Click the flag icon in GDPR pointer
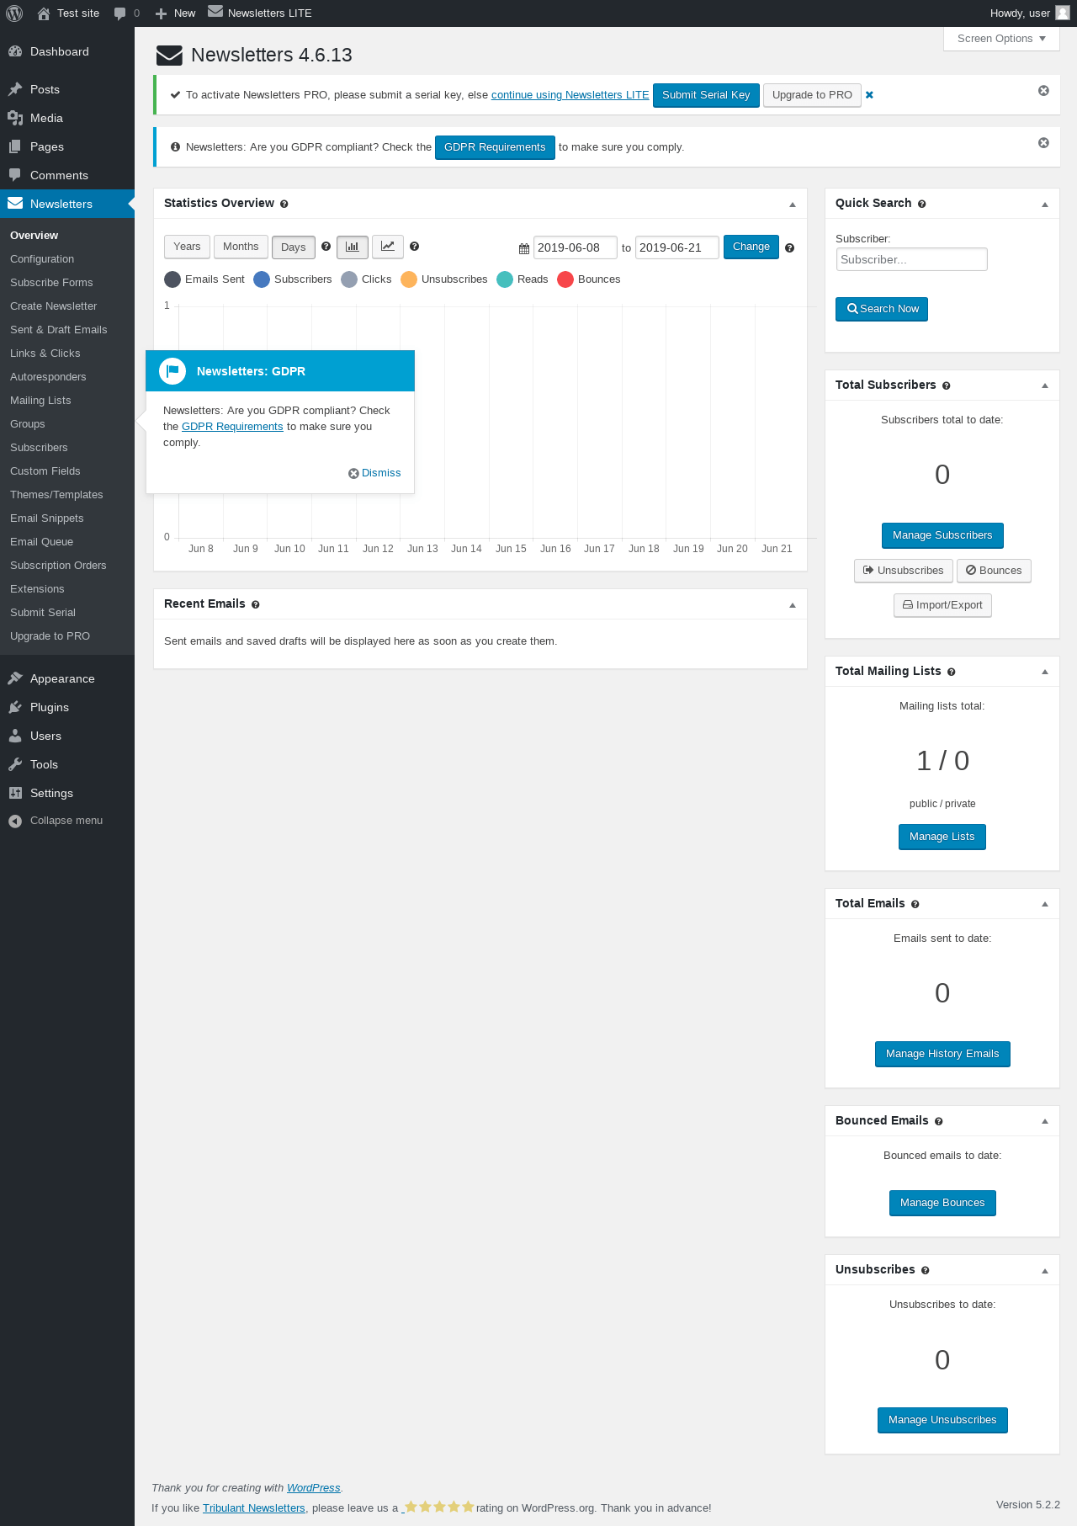The width and height of the screenshot is (1077, 1526). click(x=172, y=371)
